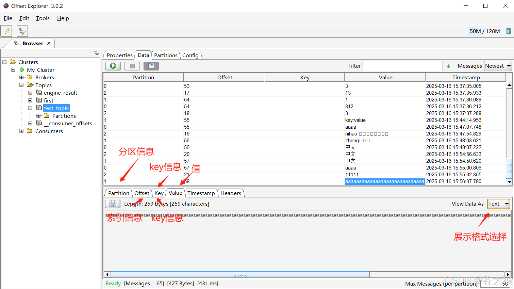Click the add cluster connection toolbar icon

(x=7, y=31)
